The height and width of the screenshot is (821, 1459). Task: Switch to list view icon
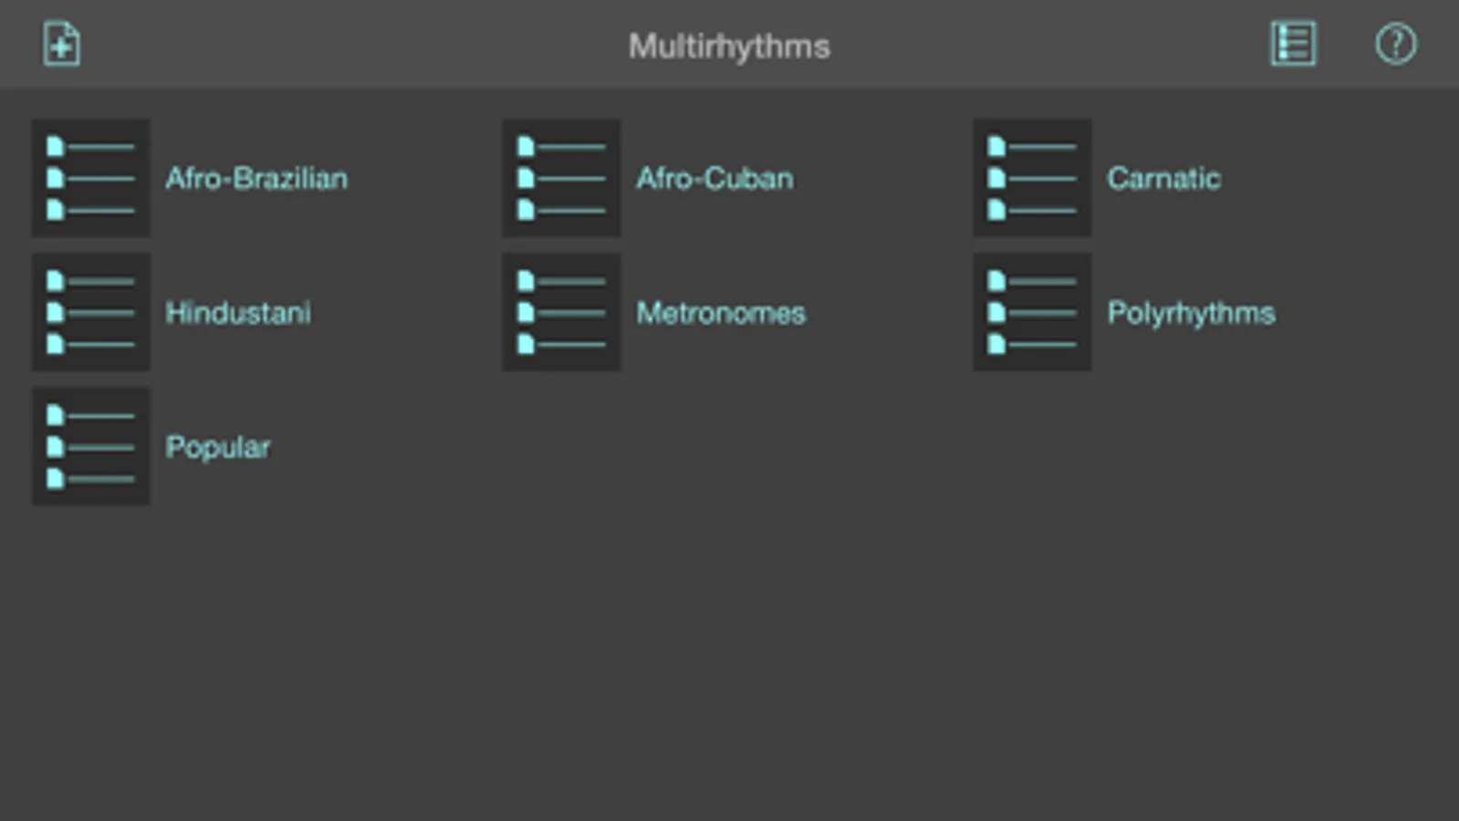1293,44
